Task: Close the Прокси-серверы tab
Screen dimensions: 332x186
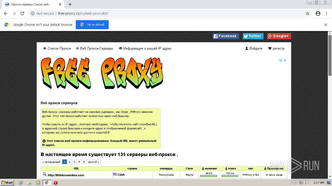Action: (60, 4)
